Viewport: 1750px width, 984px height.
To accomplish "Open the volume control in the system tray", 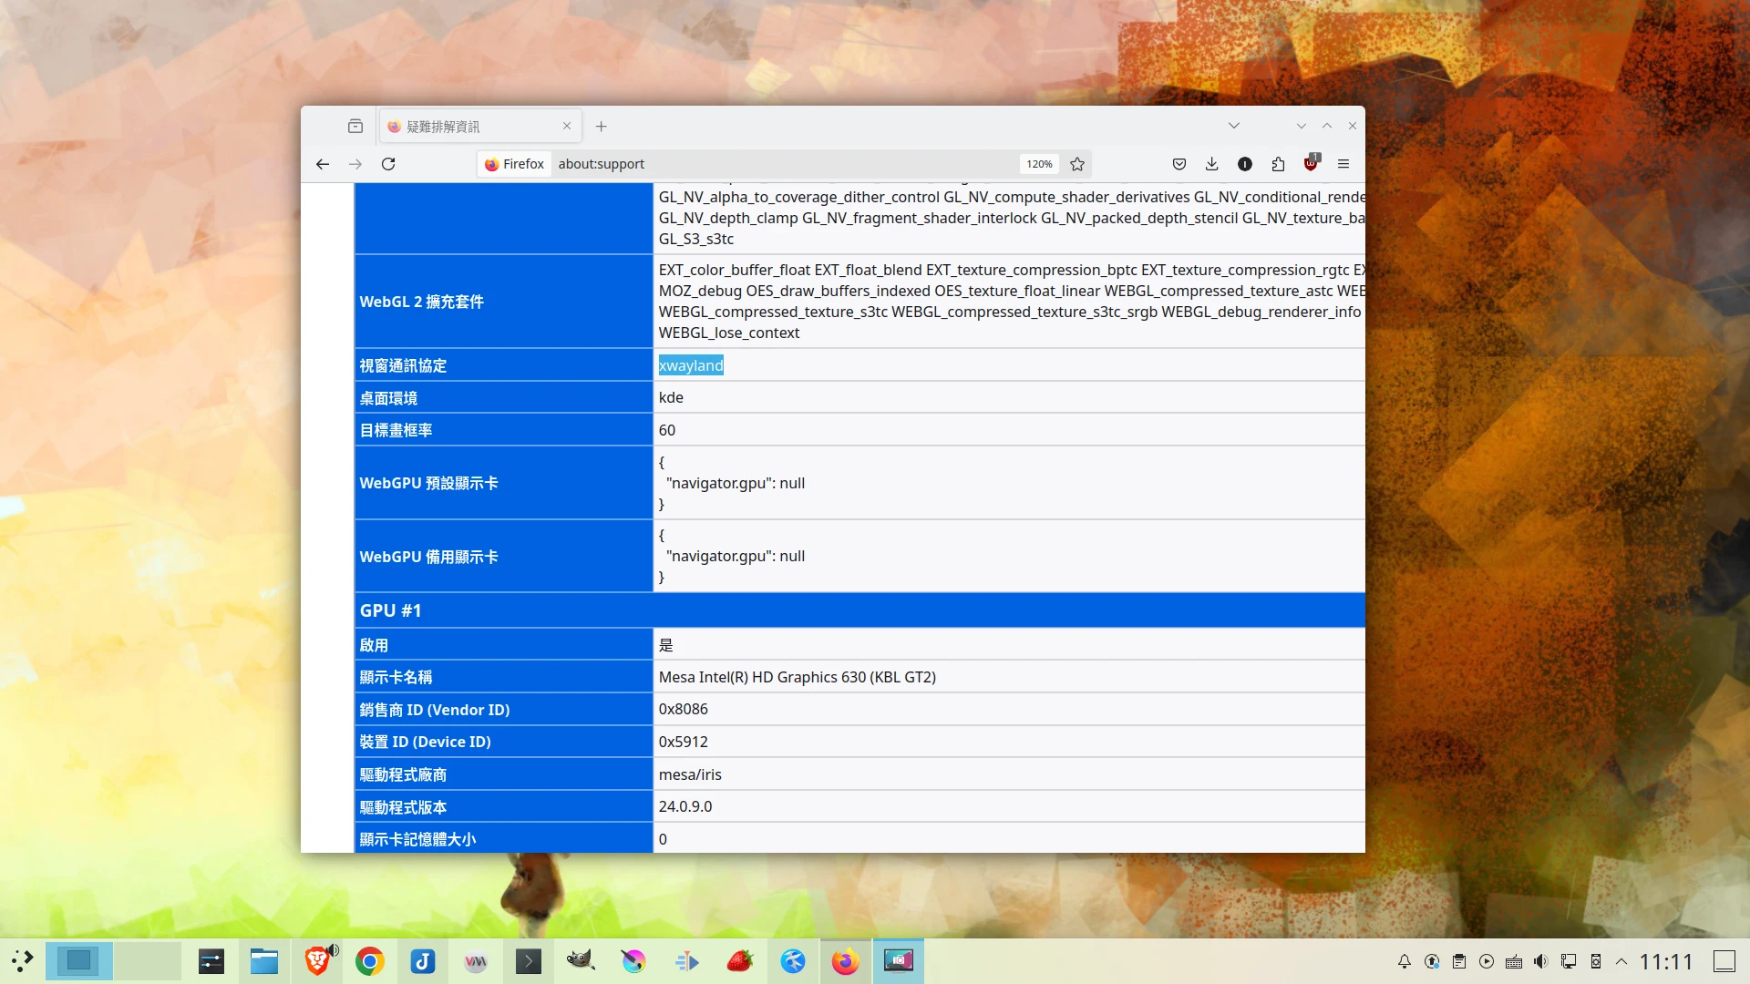I will [1540, 961].
